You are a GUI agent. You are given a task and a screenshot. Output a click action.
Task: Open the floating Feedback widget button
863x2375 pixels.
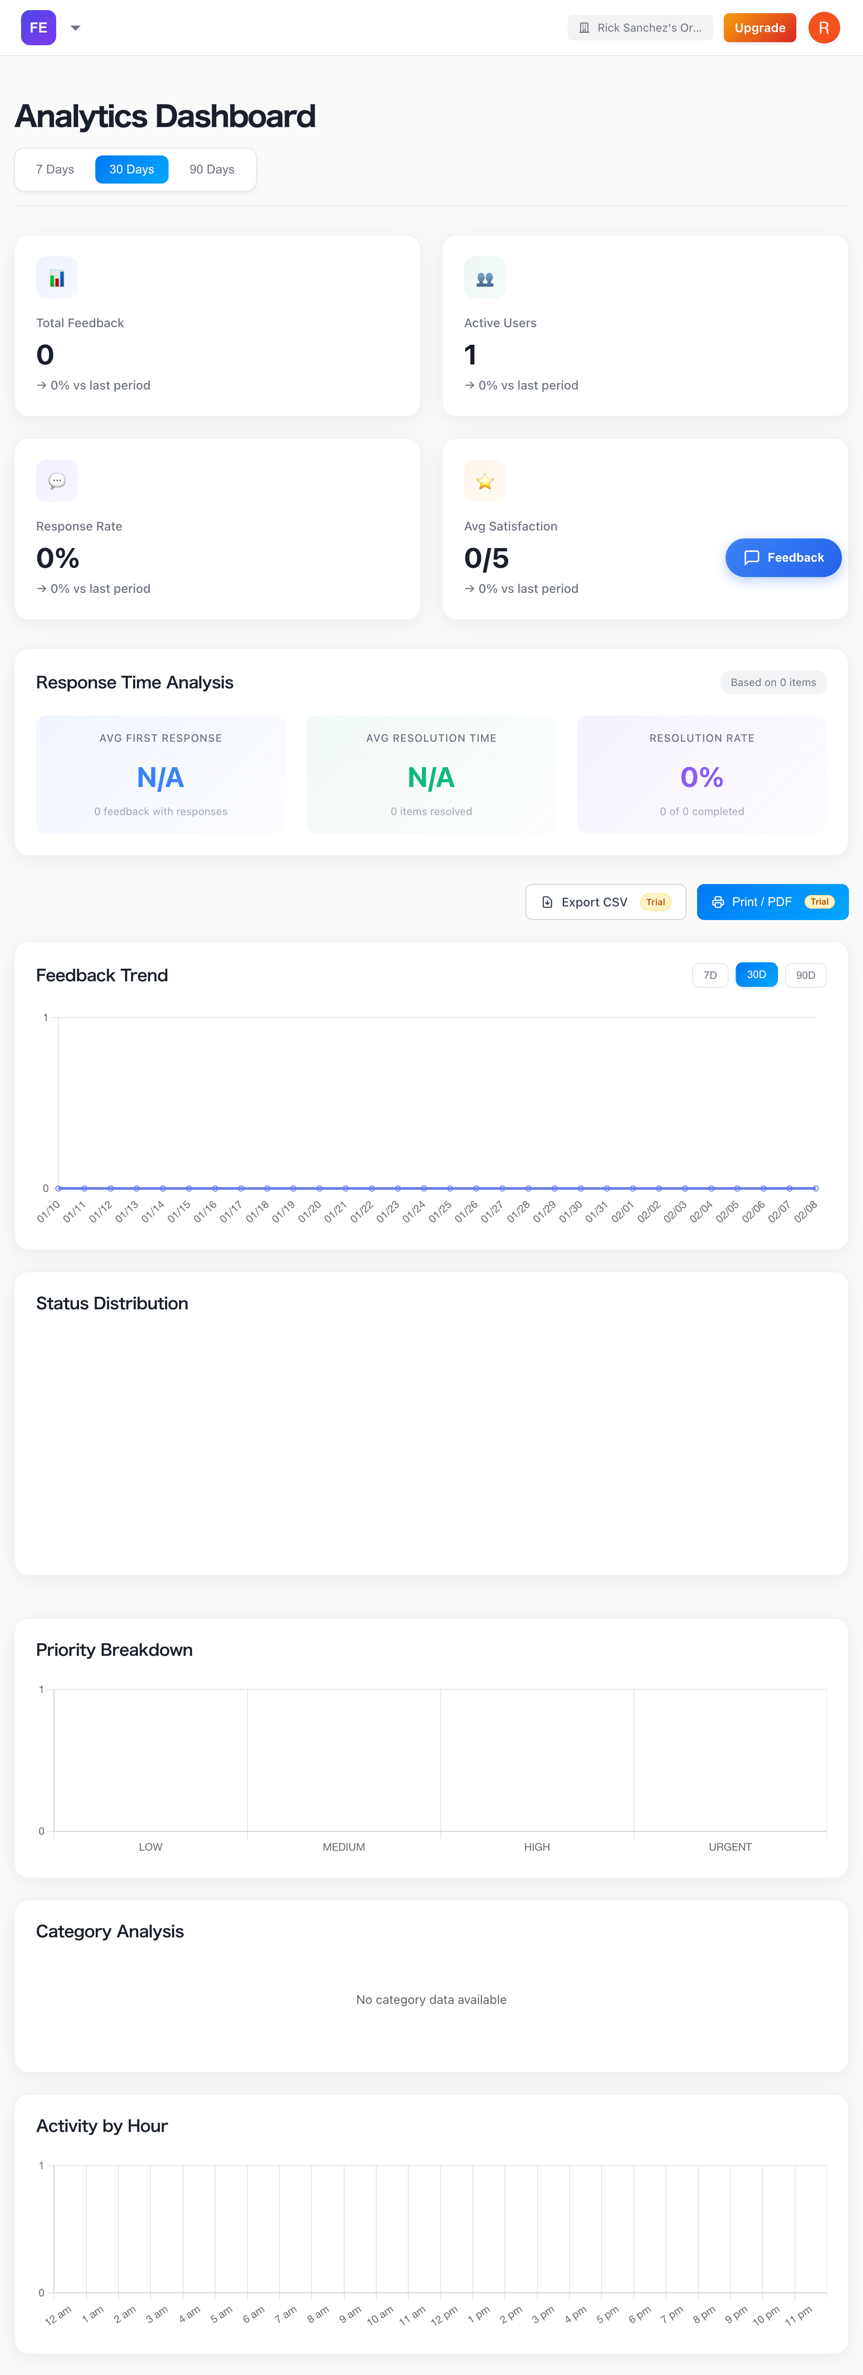(x=783, y=558)
